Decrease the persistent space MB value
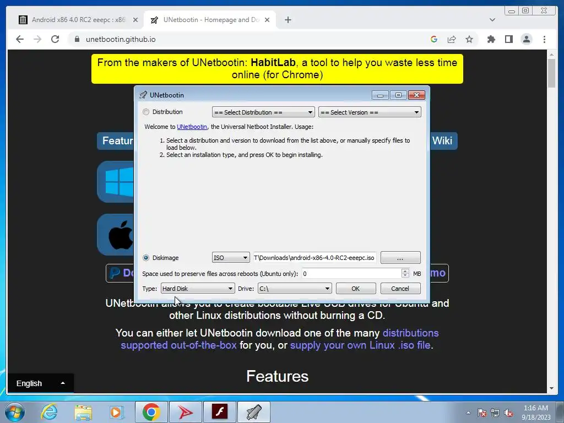 pyautogui.click(x=405, y=276)
